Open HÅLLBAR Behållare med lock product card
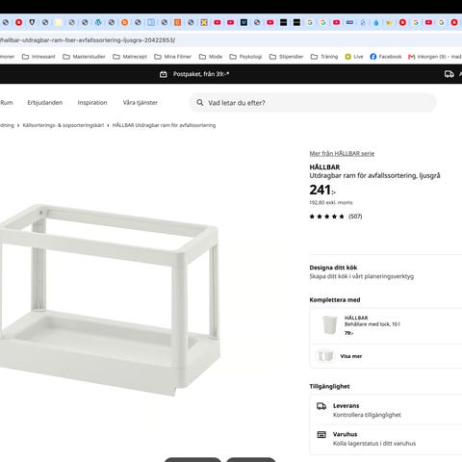Viewport: 462px width, 462px height. (x=386, y=325)
